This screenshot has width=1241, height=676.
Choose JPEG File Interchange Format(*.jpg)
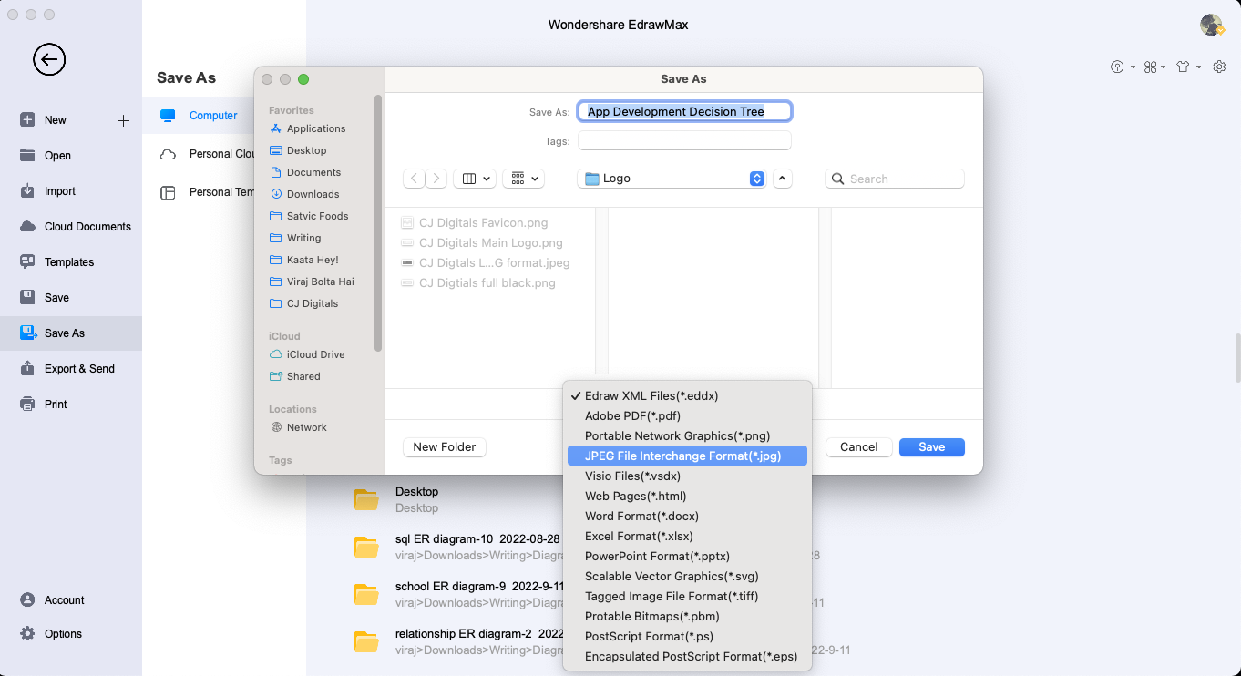point(687,456)
